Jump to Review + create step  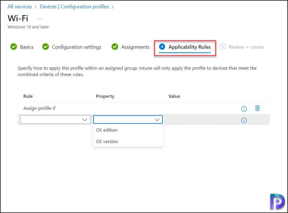coord(242,47)
